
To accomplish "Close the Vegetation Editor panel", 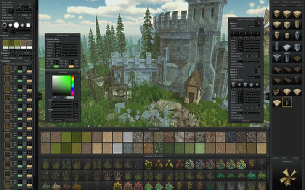I will [79, 35].
